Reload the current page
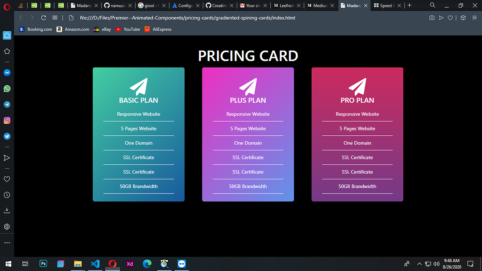Image resolution: width=482 pixels, height=271 pixels. [x=43, y=18]
